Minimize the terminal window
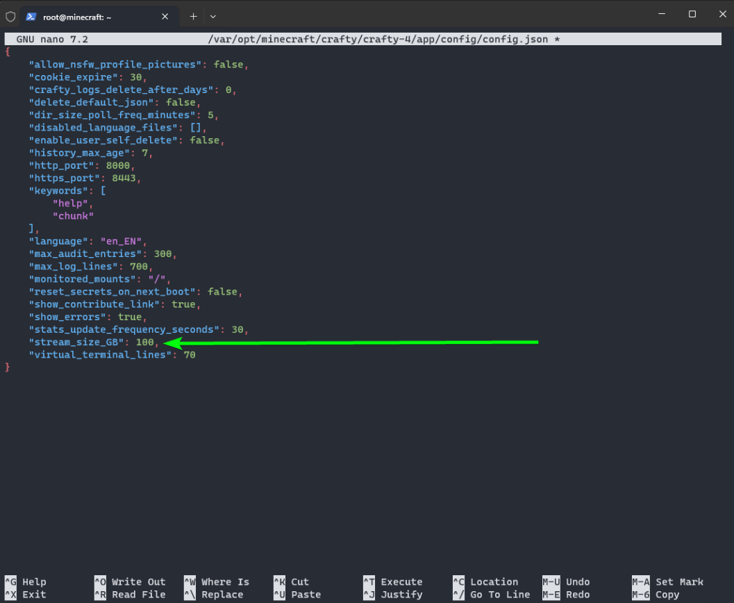 (x=660, y=15)
